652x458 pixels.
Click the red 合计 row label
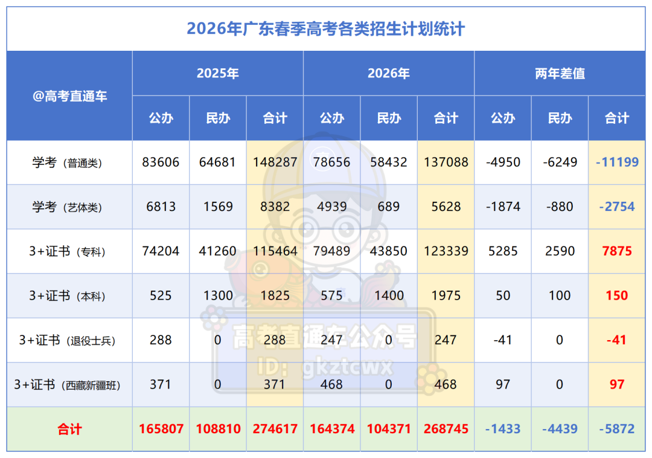click(x=69, y=429)
